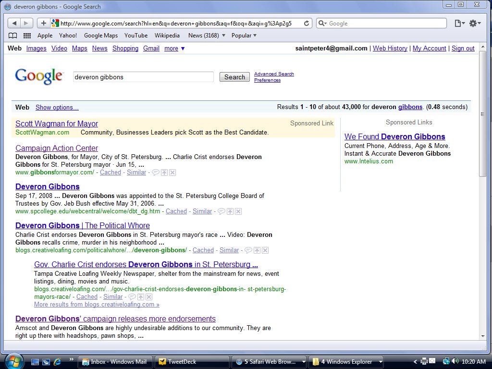Click the Safari back button
This screenshot has height=369, width=492.
coord(14,23)
